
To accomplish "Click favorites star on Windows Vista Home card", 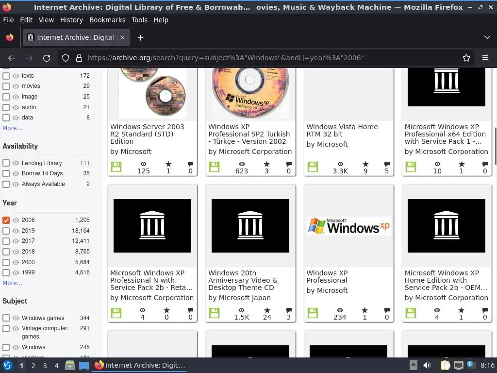I will [x=365, y=164].
